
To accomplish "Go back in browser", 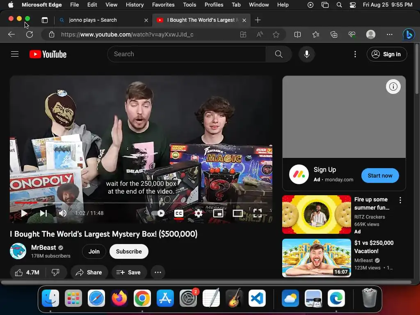I will click(11, 34).
